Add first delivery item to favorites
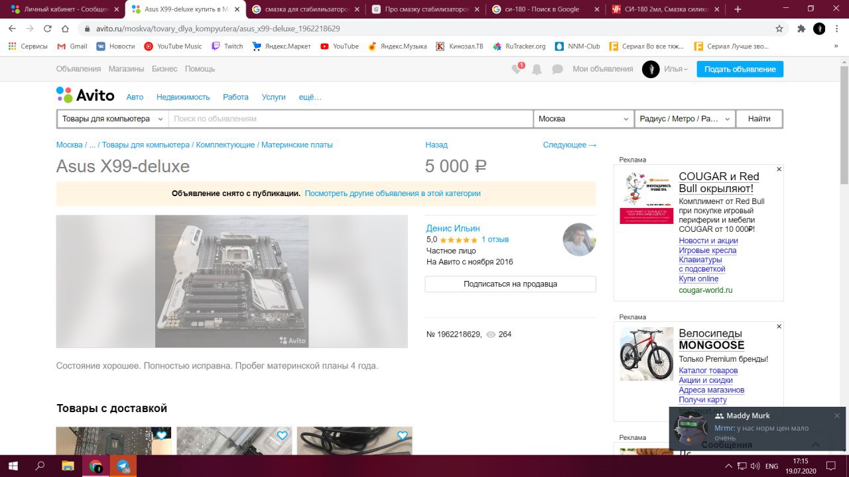The image size is (849, 477). point(161,435)
